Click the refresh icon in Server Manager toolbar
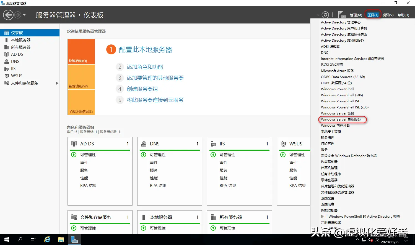Screen dimensions: 415x245 click(x=325, y=15)
